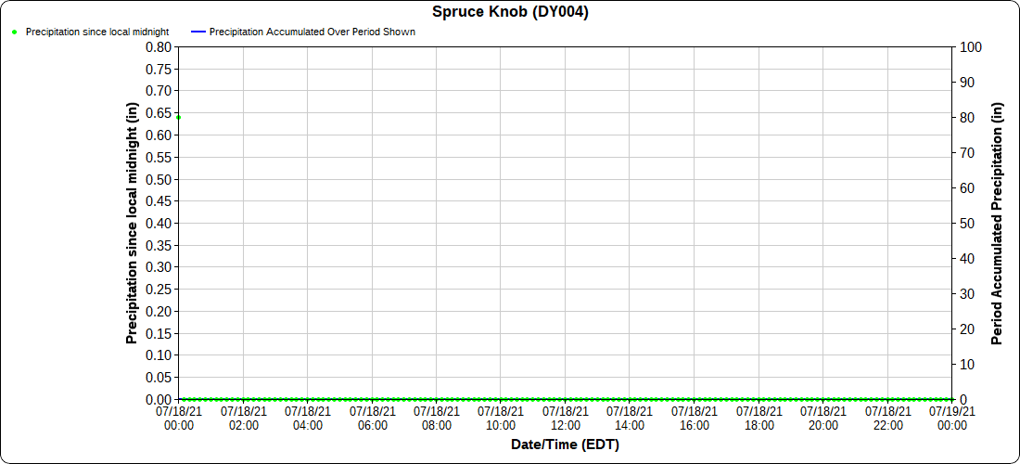Screen dimensions: 1020x464
Task: Select the 07/18/21 12:00 x-axis tick label
Action: tap(566, 418)
